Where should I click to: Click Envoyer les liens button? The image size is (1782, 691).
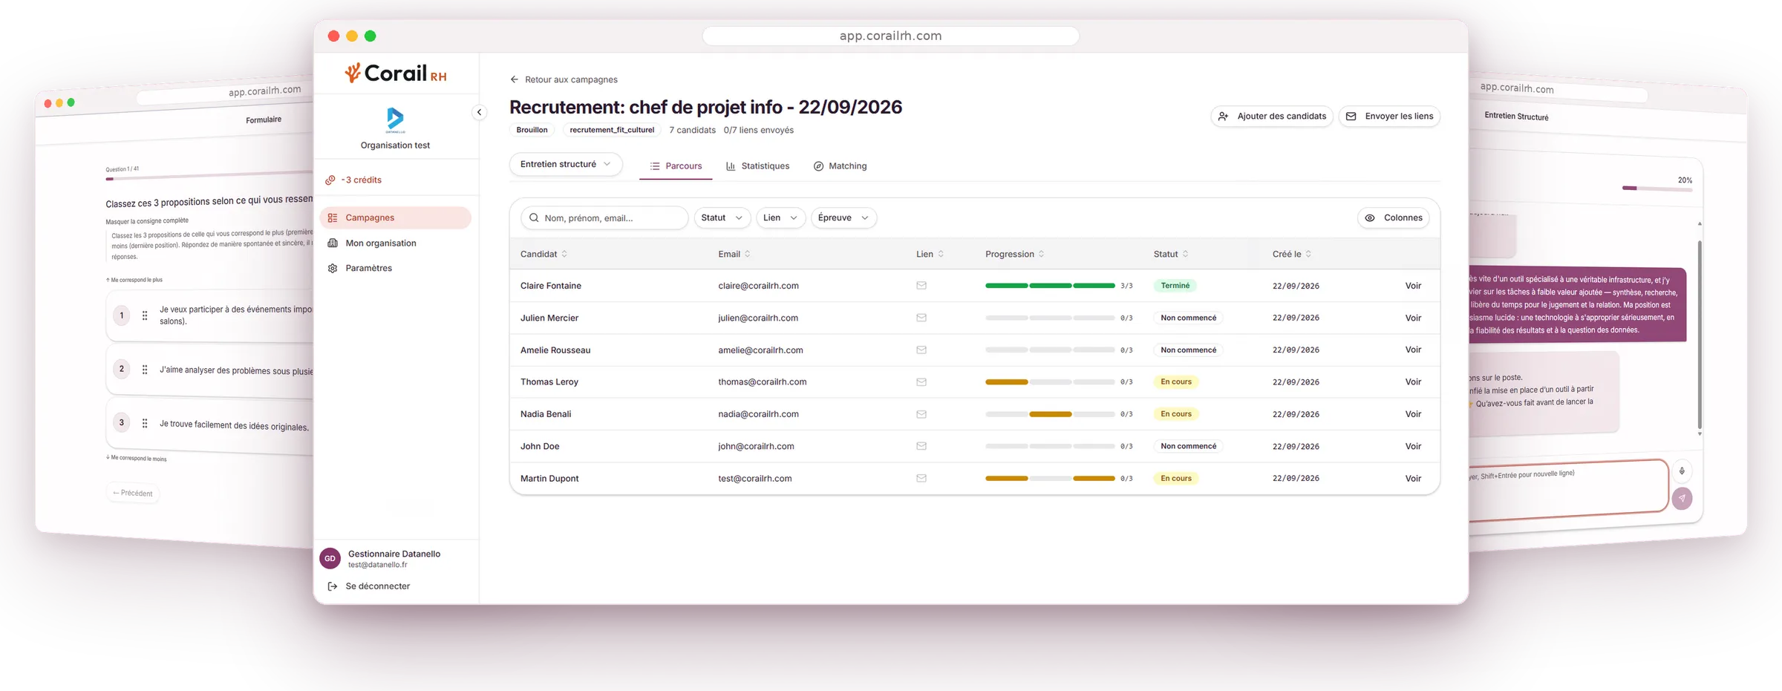(x=1389, y=116)
